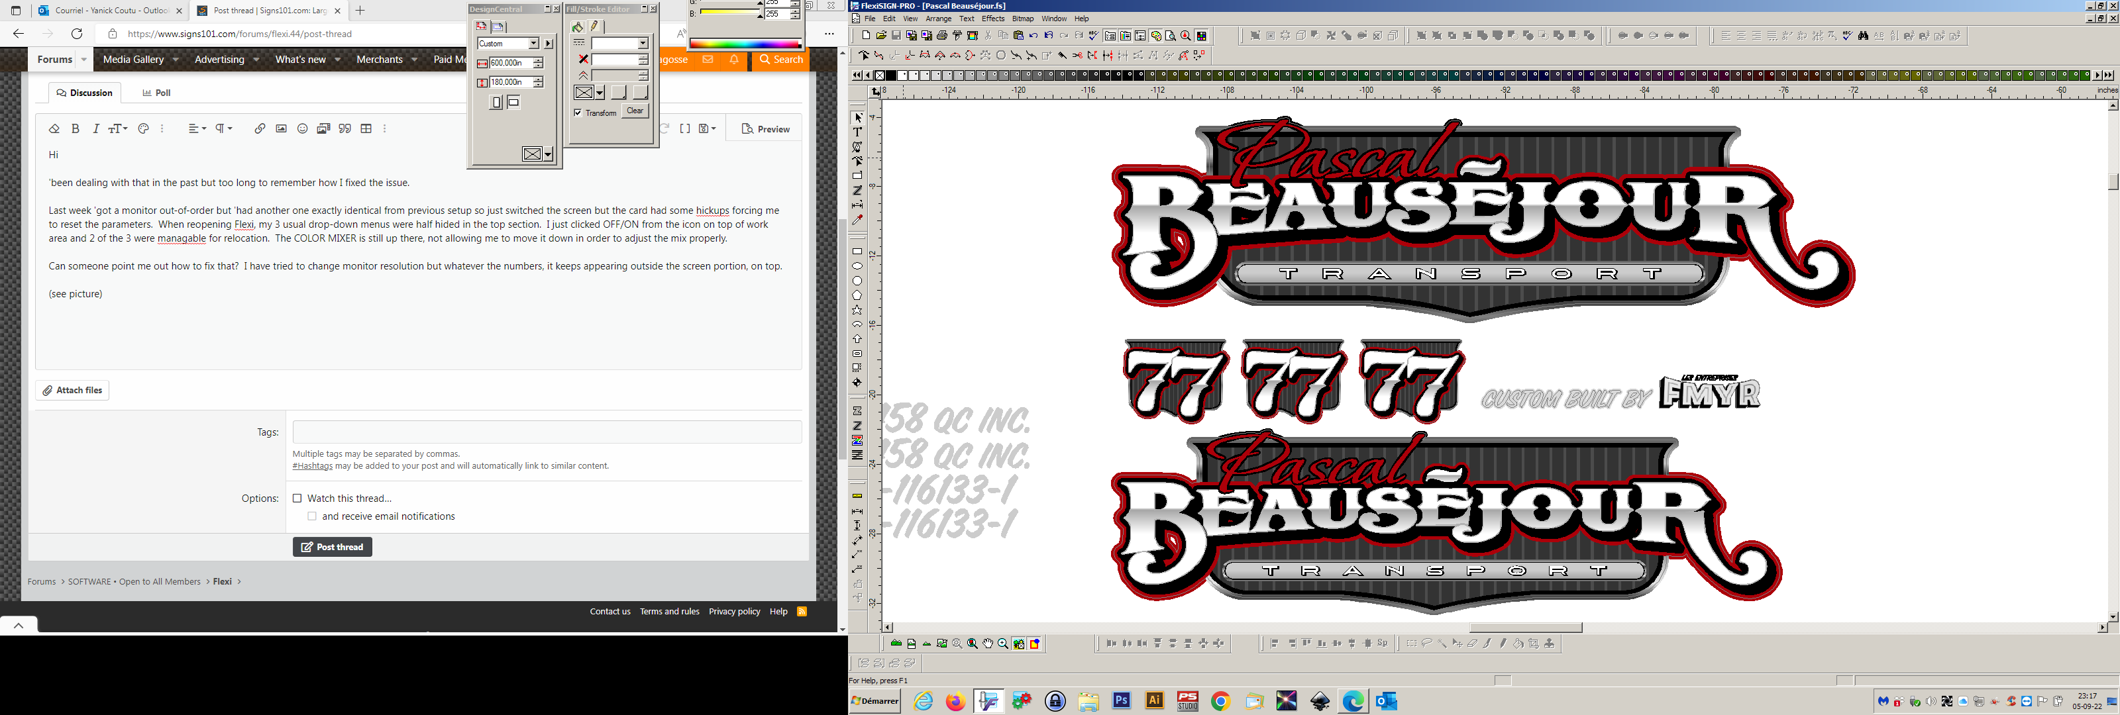Click the Insert link icon in editor
This screenshot has width=2120, height=715.
tap(260, 128)
